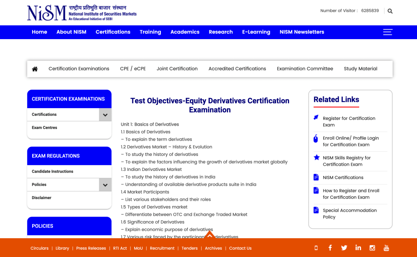Screen dimensions: 417x257
Task: Open Archives in the footer
Action: point(213,248)
